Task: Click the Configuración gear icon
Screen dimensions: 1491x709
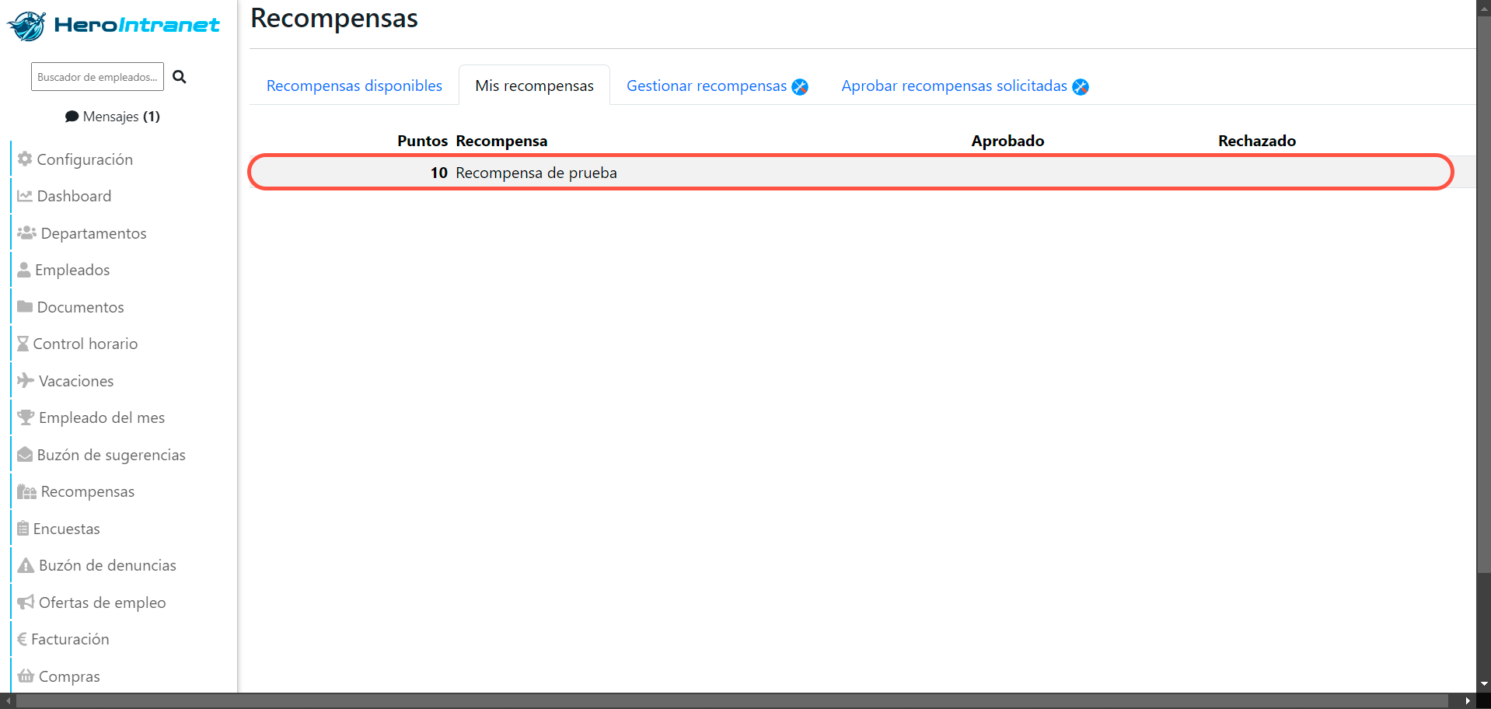Action: pyautogui.click(x=25, y=159)
